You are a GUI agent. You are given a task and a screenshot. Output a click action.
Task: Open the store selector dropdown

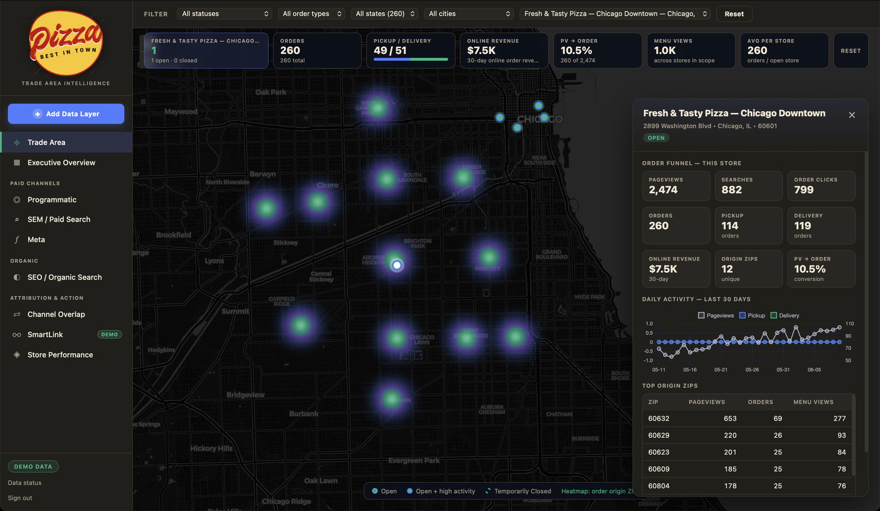(x=615, y=14)
